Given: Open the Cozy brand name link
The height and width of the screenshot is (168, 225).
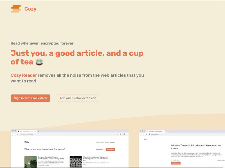Looking at the screenshot, I should [30, 9].
